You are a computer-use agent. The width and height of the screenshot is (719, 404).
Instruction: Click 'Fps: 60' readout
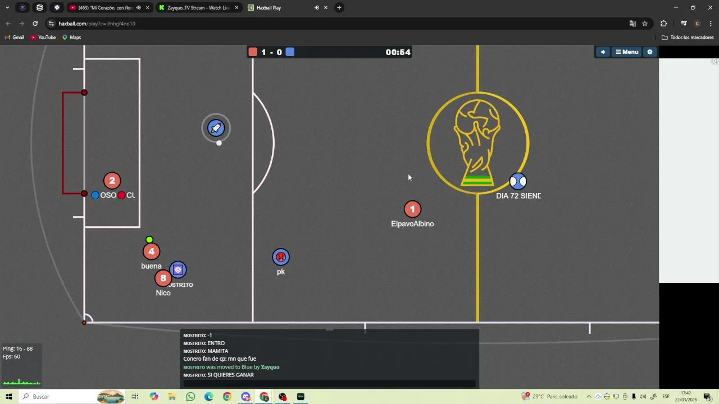tap(11, 356)
